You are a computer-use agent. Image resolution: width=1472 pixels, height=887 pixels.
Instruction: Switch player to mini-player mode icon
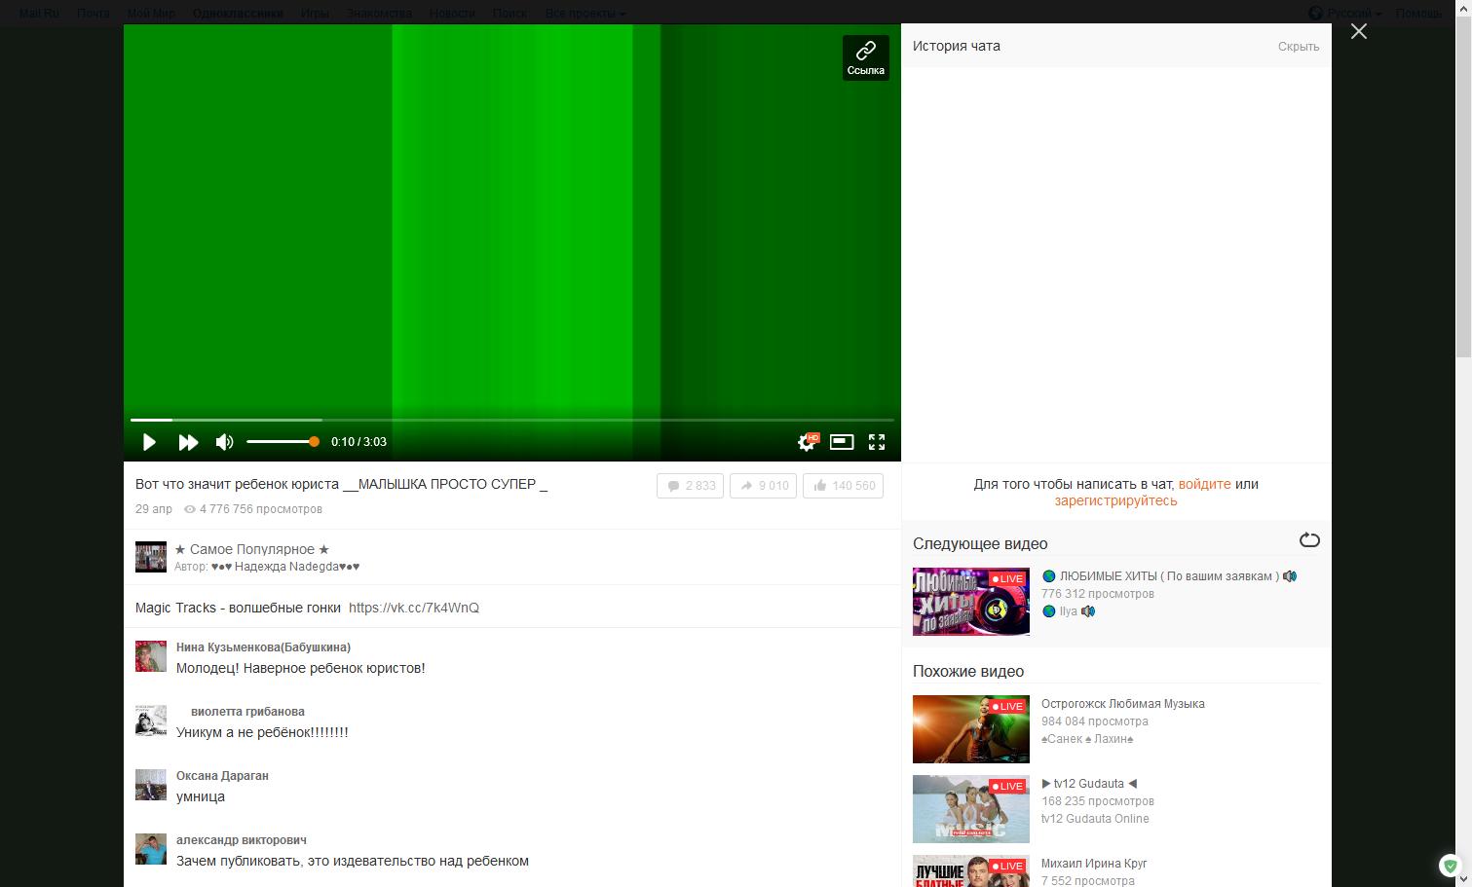point(841,441)
